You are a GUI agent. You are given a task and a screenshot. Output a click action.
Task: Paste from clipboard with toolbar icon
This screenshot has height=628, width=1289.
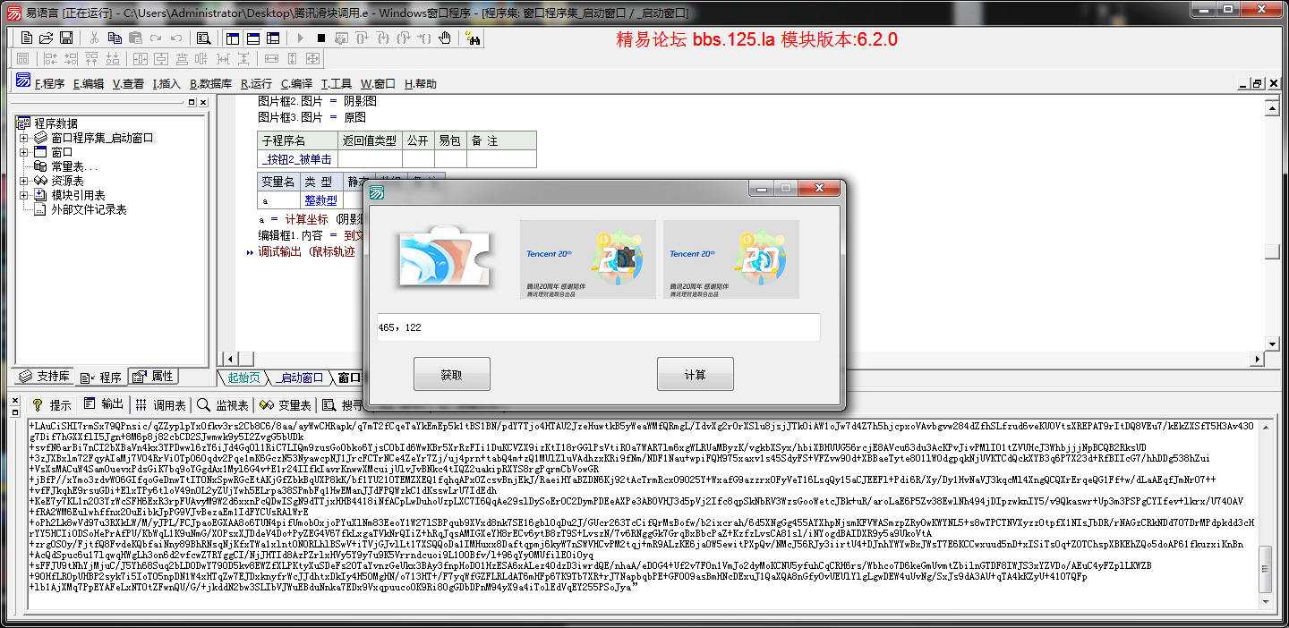[135, 38]
